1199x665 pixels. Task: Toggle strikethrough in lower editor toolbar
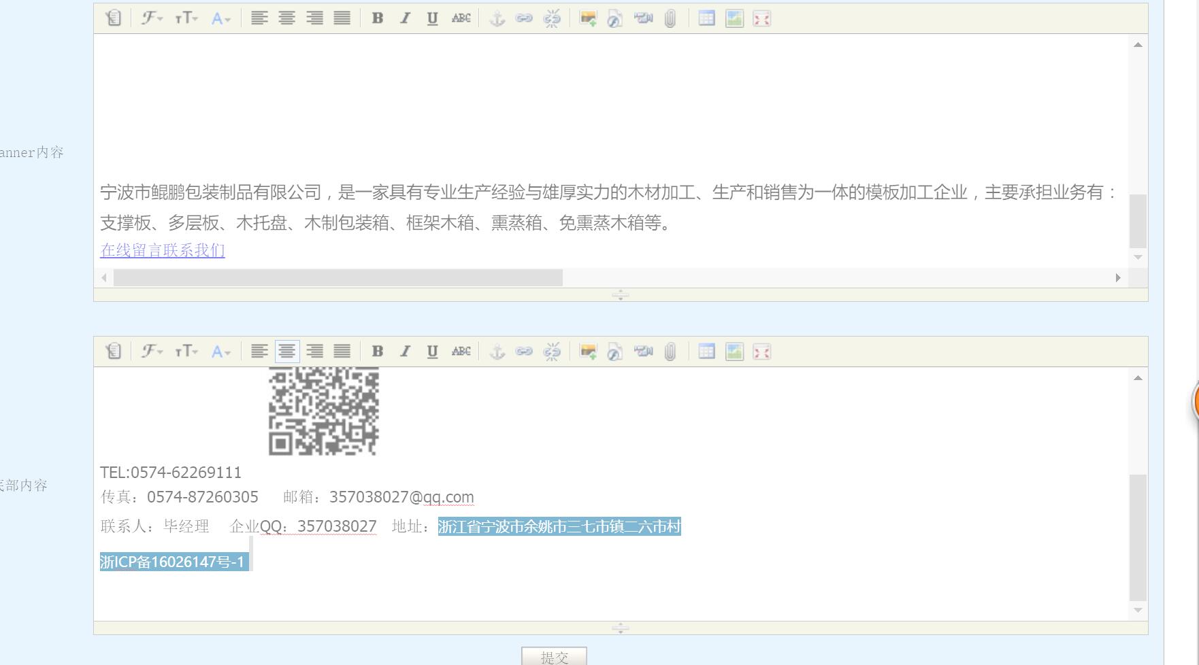[x=461, y=352]
